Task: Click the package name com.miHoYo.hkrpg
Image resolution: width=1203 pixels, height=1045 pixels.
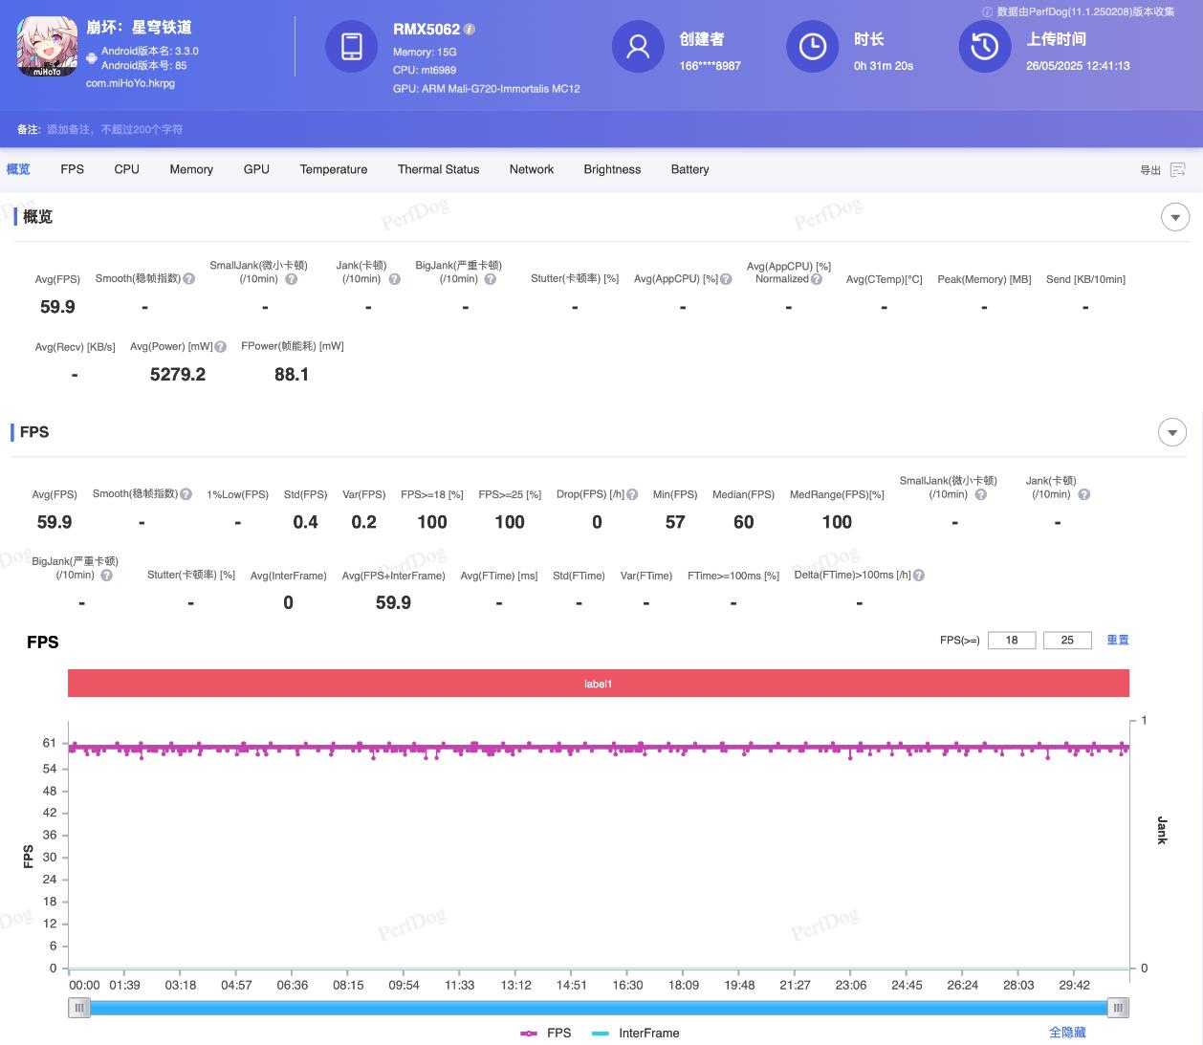Action: 130,83
